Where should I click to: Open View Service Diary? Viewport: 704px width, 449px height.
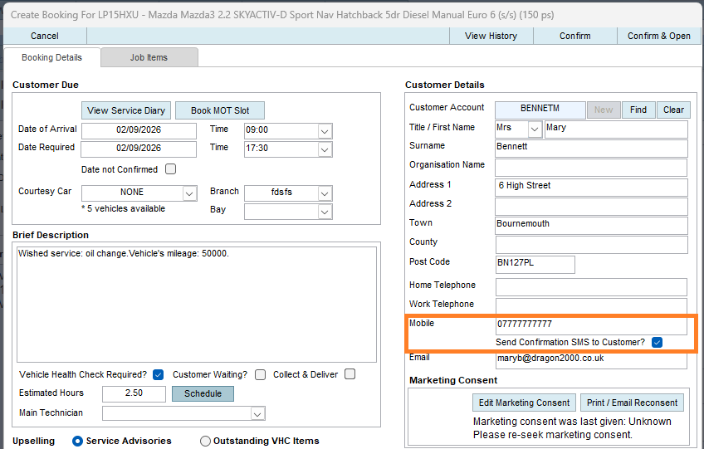pos(126,110)
